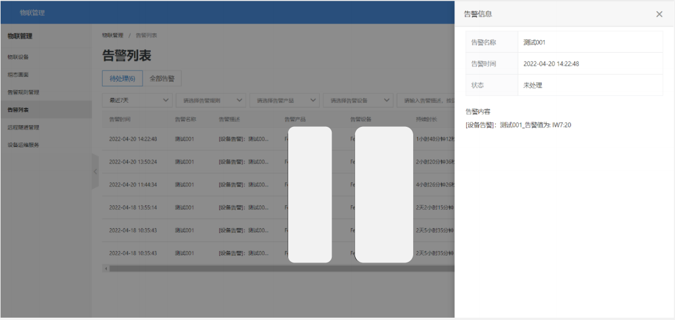Collapse the sidebar using the left arrow handle

click(95, 171)
